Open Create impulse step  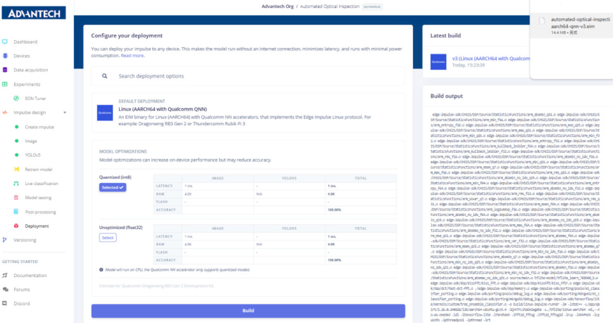(x=40, y=127)
